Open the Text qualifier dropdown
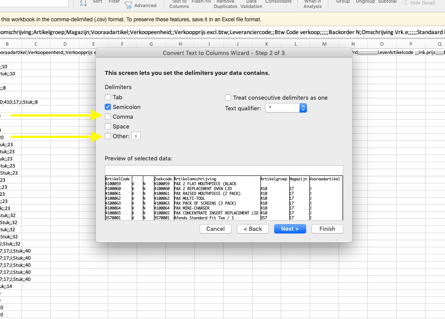This screenshot has width=445, height=319. tap(286, 108)
